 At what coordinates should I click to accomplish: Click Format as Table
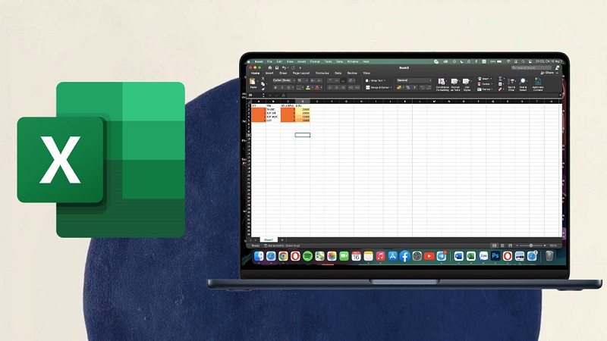(455, 84)
